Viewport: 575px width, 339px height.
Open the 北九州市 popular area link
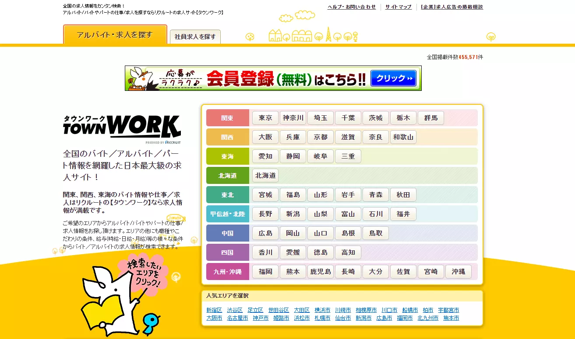click(428, 318)
